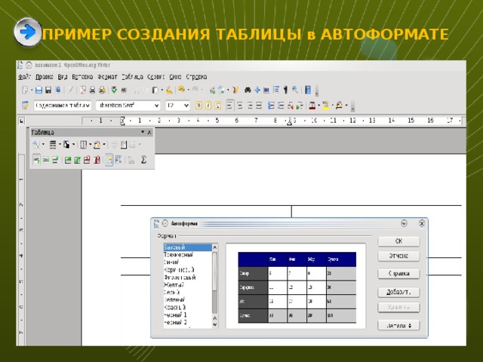Click OK in the Автоформат dialog
Image resolution: width=483 pixels, height=362 pixels.
tap(398, 241)
